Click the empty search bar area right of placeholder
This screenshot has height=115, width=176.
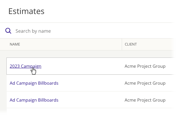pyautogui.click(x=112, y=31)
